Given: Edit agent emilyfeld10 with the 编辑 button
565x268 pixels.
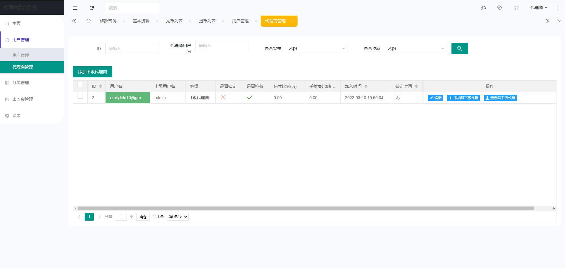Looking at the screenshot, I should coord(435,98).
